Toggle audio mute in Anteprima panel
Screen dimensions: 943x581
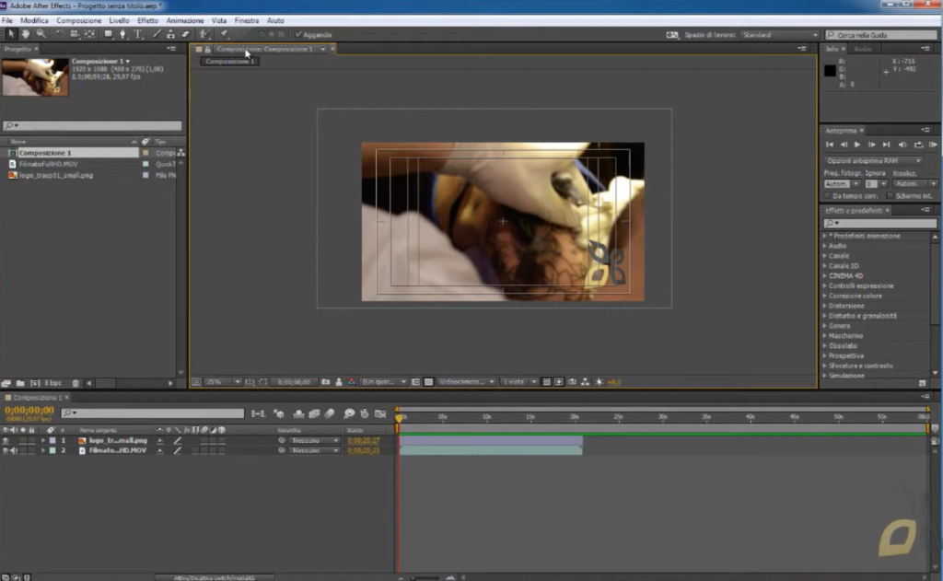tap(902, 145)
